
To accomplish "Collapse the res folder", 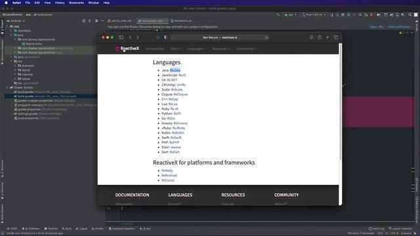I will (x=11, y=61).
